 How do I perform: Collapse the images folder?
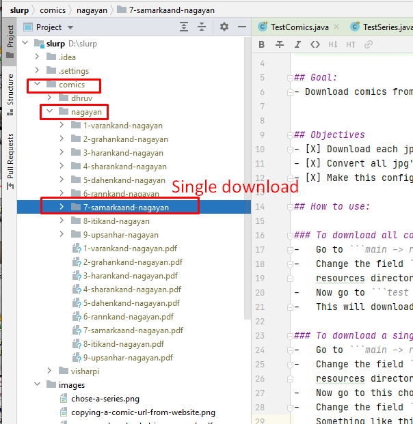pyautogui.click(x=37, y=384)
